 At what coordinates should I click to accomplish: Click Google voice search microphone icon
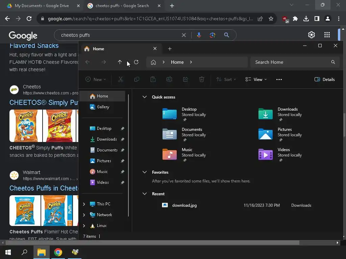pyautogui.click(x=199, y=35)
